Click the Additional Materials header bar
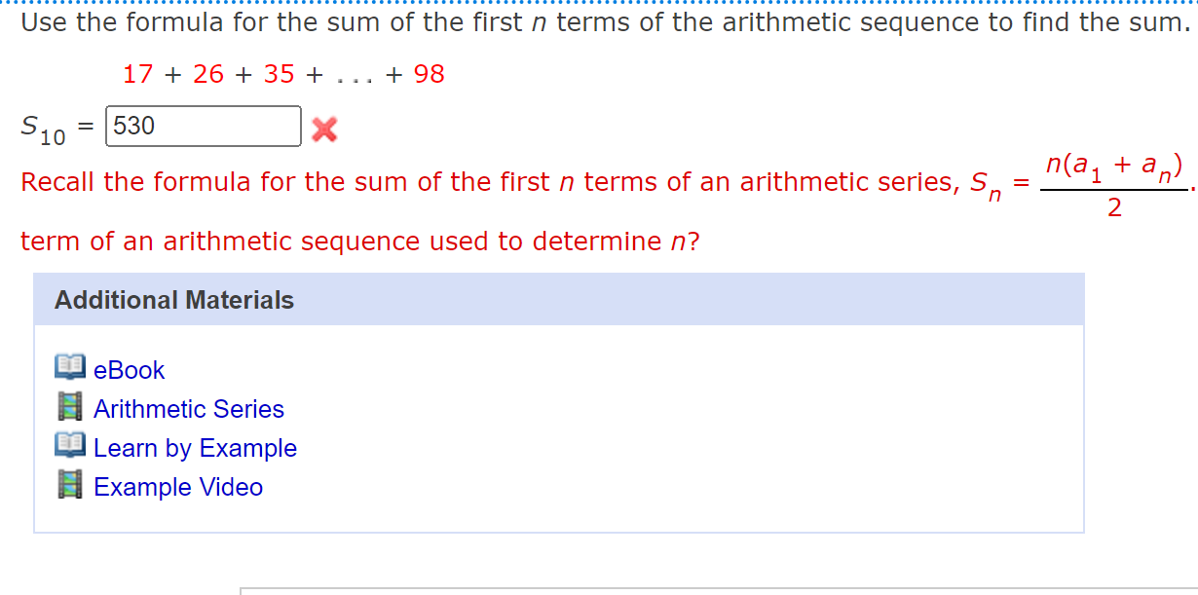The width and height of the screenshot is (1198, 595). click(x=560, y=300)
